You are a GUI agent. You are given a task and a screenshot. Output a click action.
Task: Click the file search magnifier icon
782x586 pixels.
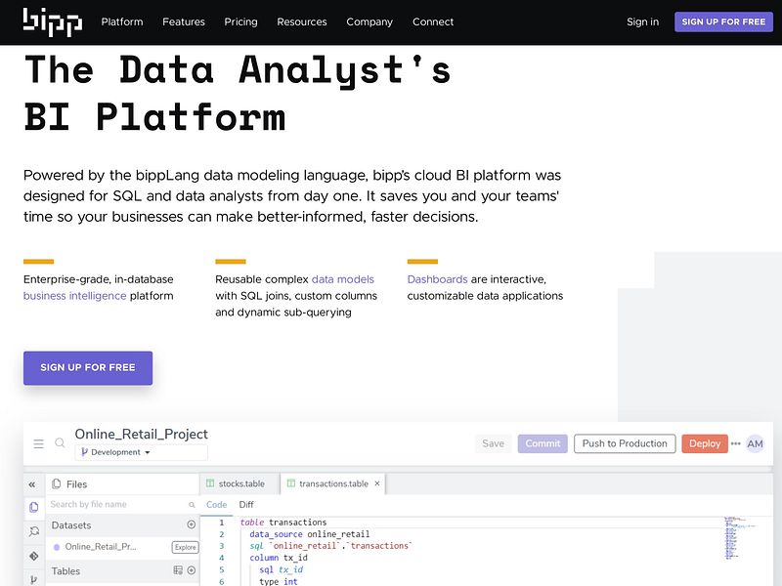[192, 505]
